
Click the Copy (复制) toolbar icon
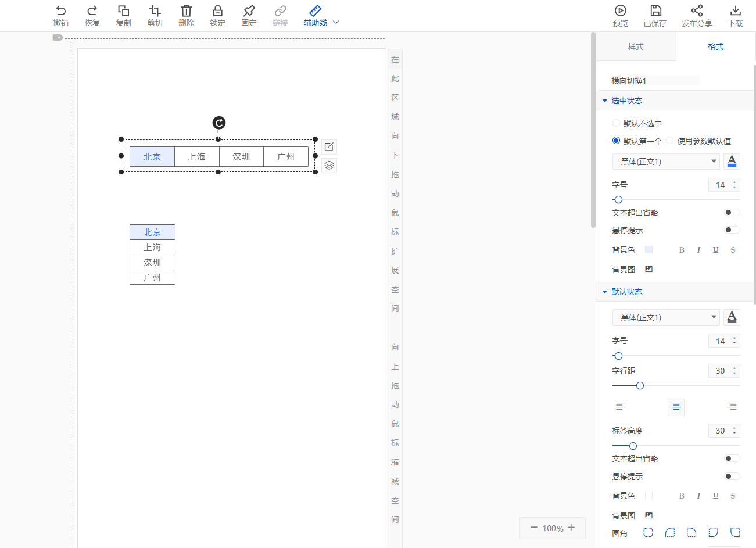point(123,11)
